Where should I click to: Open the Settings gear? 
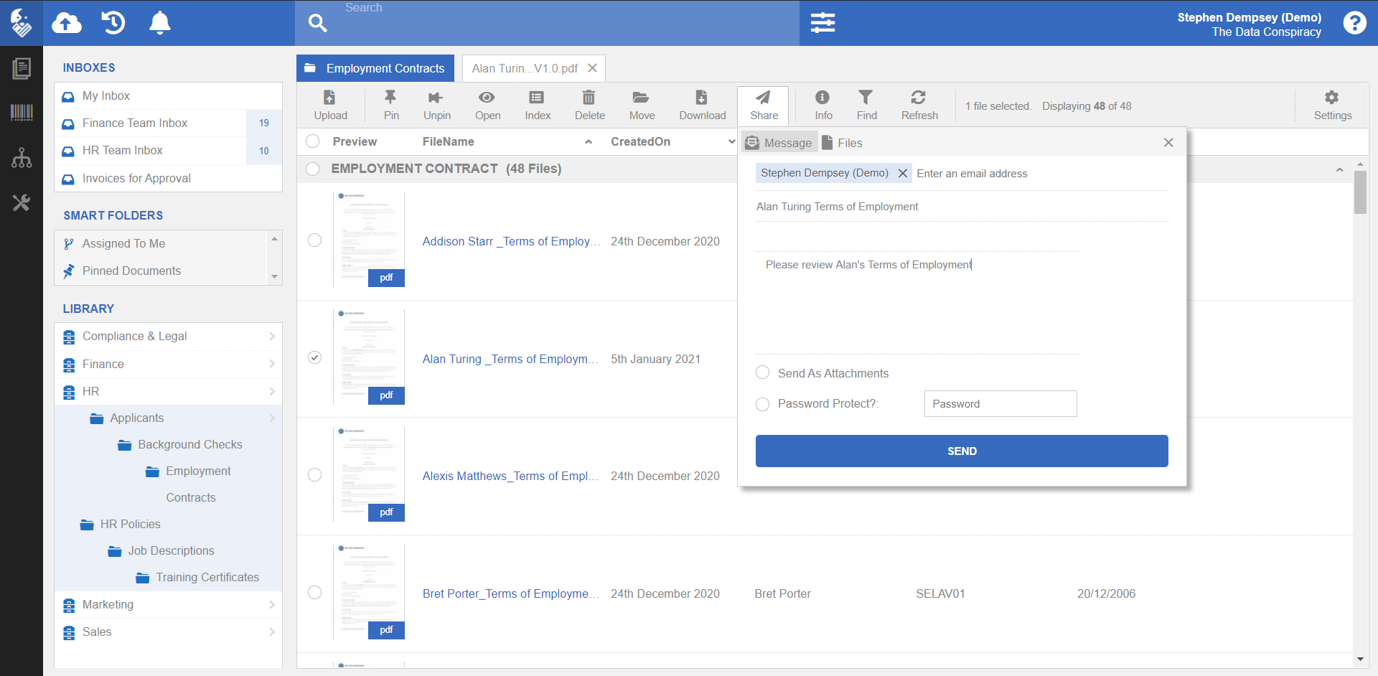click(1332, 105)
